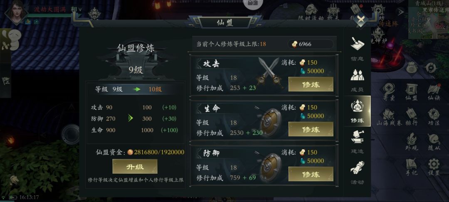Switch to the 修炼 cultivation tab
Viewport: 449px width, 202px height.
tap(357, 111)
